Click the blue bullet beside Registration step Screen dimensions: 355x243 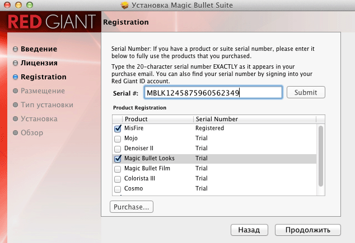tap(15, 77)
